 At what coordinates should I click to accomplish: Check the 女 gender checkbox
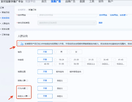(x=70, y=52)
